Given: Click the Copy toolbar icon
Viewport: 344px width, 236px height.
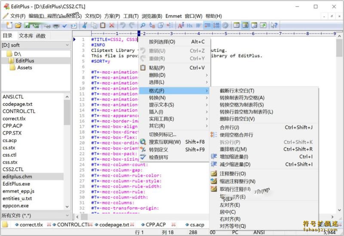Looking at the screenshot, I should pyautogui.click(x=94, y=25).
